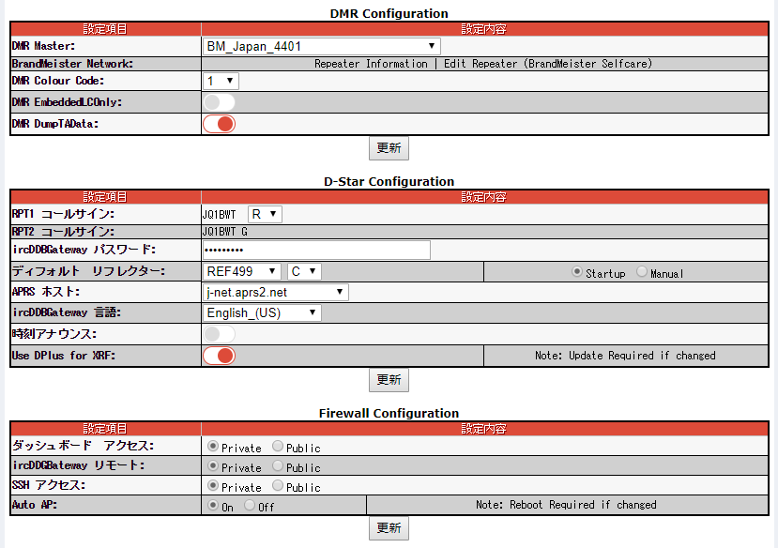The height and width of the screenshot is (548, 778).
Task: Expand the reflector module C dropdown
Action: point(304,271)
